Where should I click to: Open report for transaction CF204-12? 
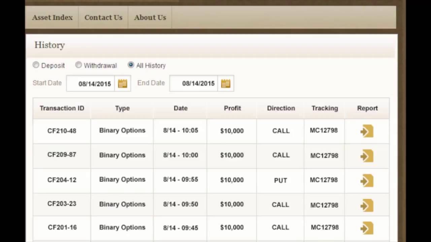[367, 181]
